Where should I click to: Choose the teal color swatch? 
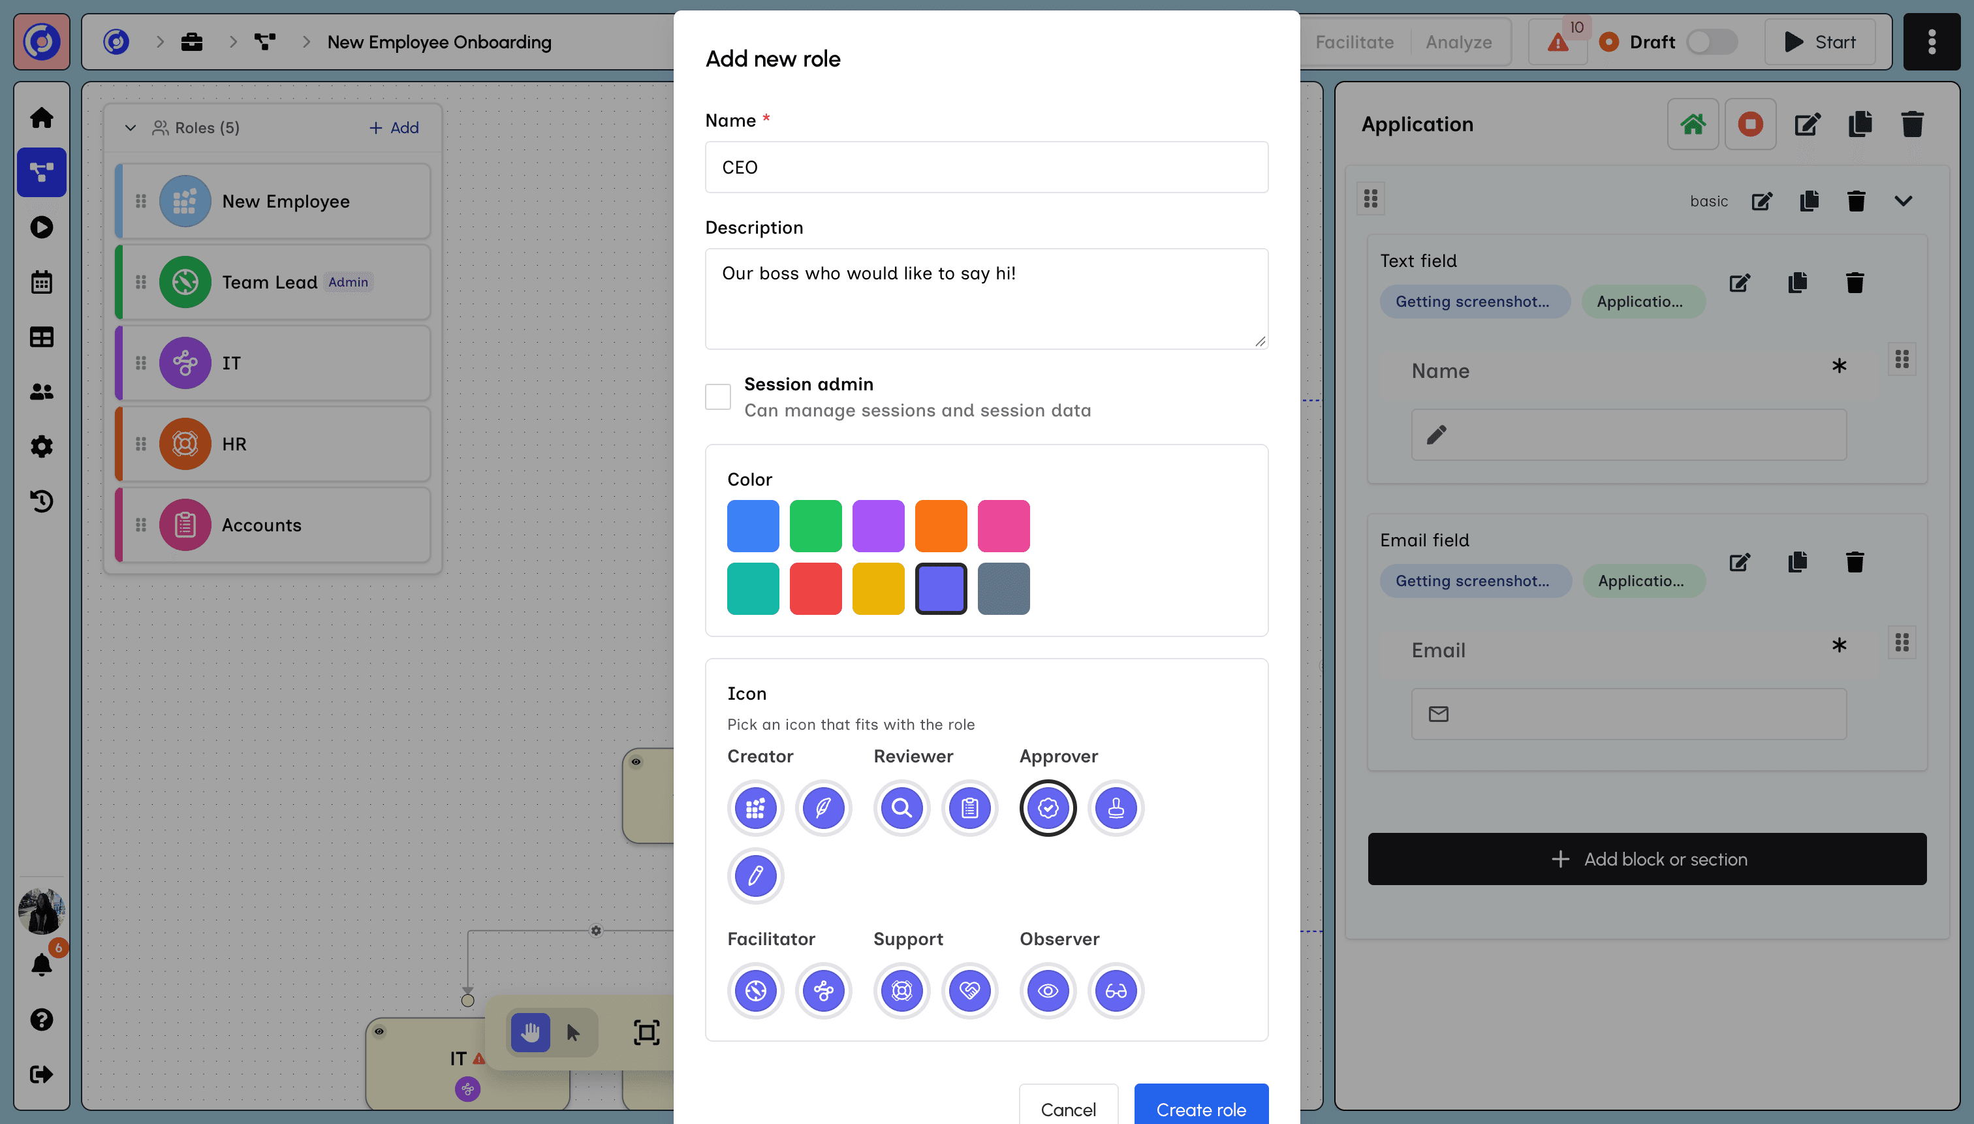[753, 588]
